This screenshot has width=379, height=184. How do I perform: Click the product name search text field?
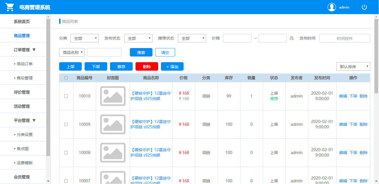tap(104, 52)
